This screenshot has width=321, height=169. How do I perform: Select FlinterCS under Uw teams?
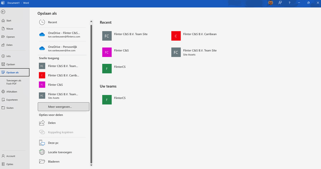click(114, 100)
